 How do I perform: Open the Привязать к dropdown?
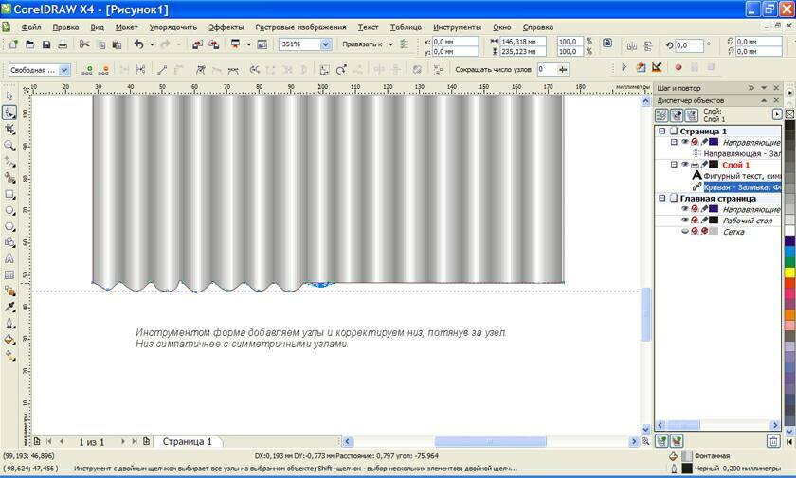tap(389, 44)
